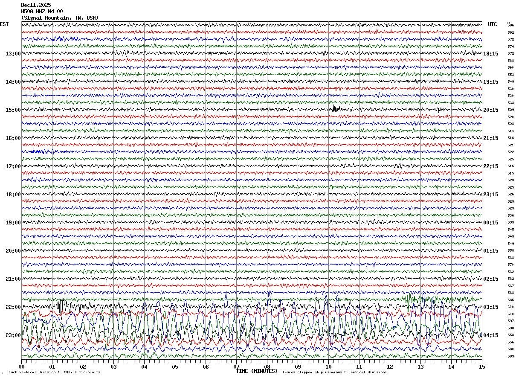Click the DC offset value 582
The image size is (516, 378).
[x=511, y=279]
